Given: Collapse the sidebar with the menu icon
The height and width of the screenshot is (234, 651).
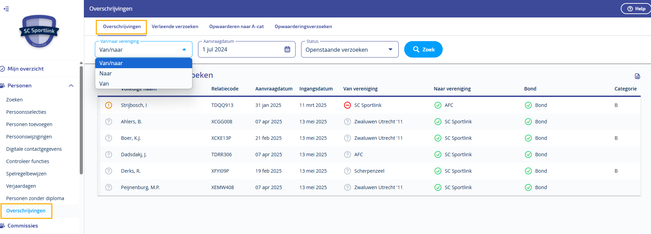Looking at the screenshot, I should click(x=6, y=9).
